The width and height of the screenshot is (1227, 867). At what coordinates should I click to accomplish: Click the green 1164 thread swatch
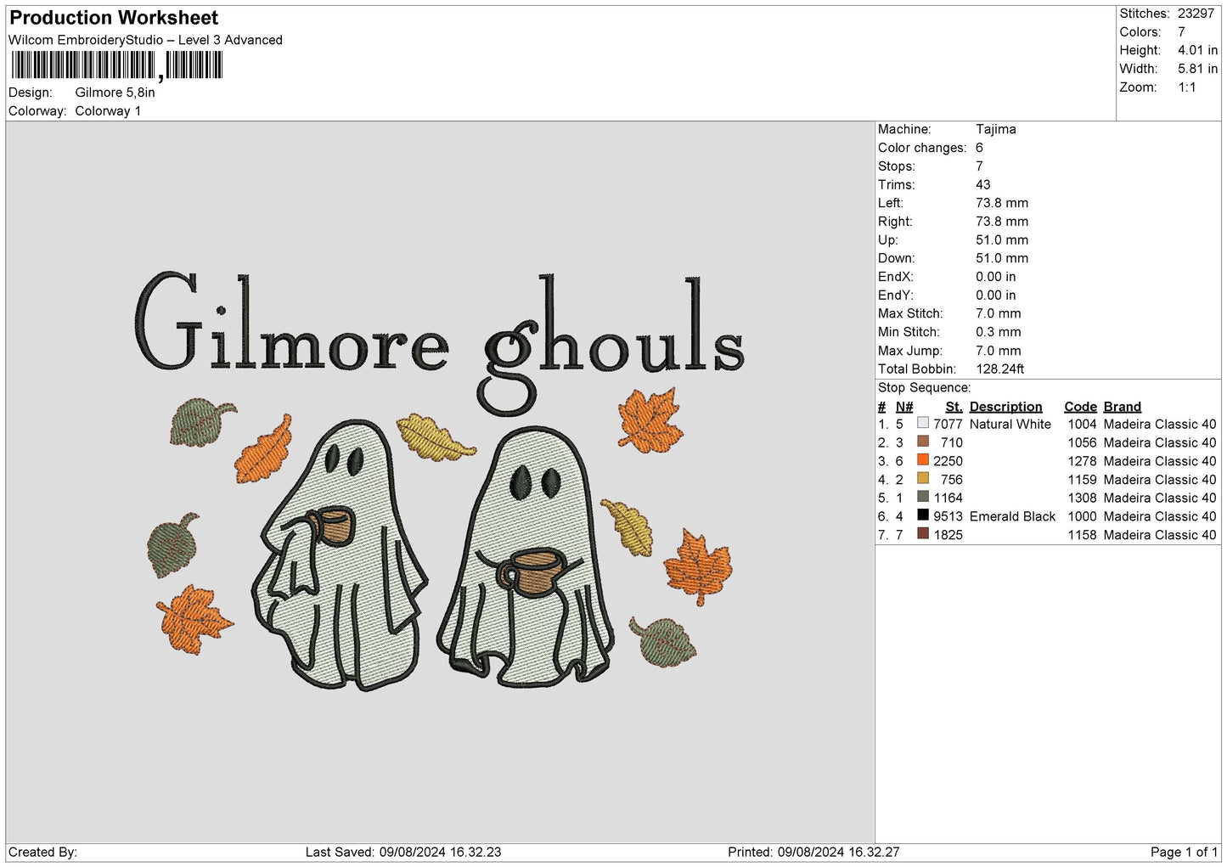coord(923,497)
